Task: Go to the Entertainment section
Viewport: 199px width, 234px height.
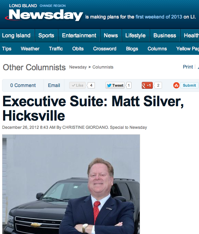Action: (79, 36)
